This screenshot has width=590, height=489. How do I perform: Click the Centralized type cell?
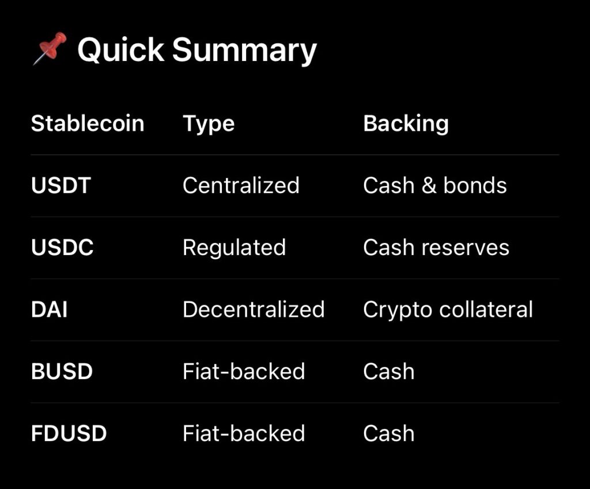pyautogui.click(x=241, y=185)
